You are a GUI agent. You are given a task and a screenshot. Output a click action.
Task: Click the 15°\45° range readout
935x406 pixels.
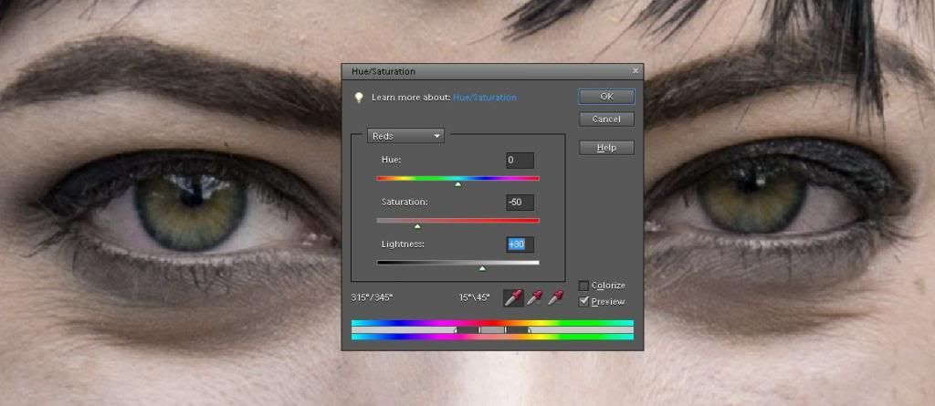tap(474, 297)
